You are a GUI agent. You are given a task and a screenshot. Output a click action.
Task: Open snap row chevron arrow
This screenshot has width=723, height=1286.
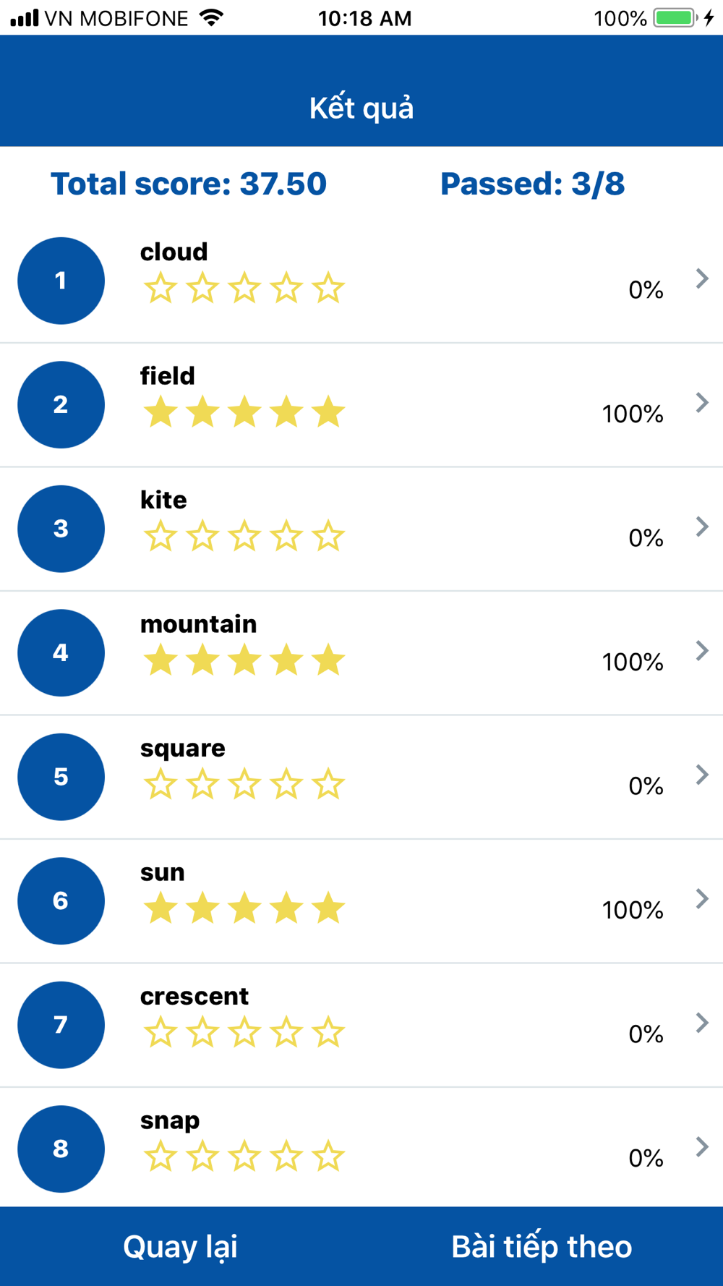701,1147
